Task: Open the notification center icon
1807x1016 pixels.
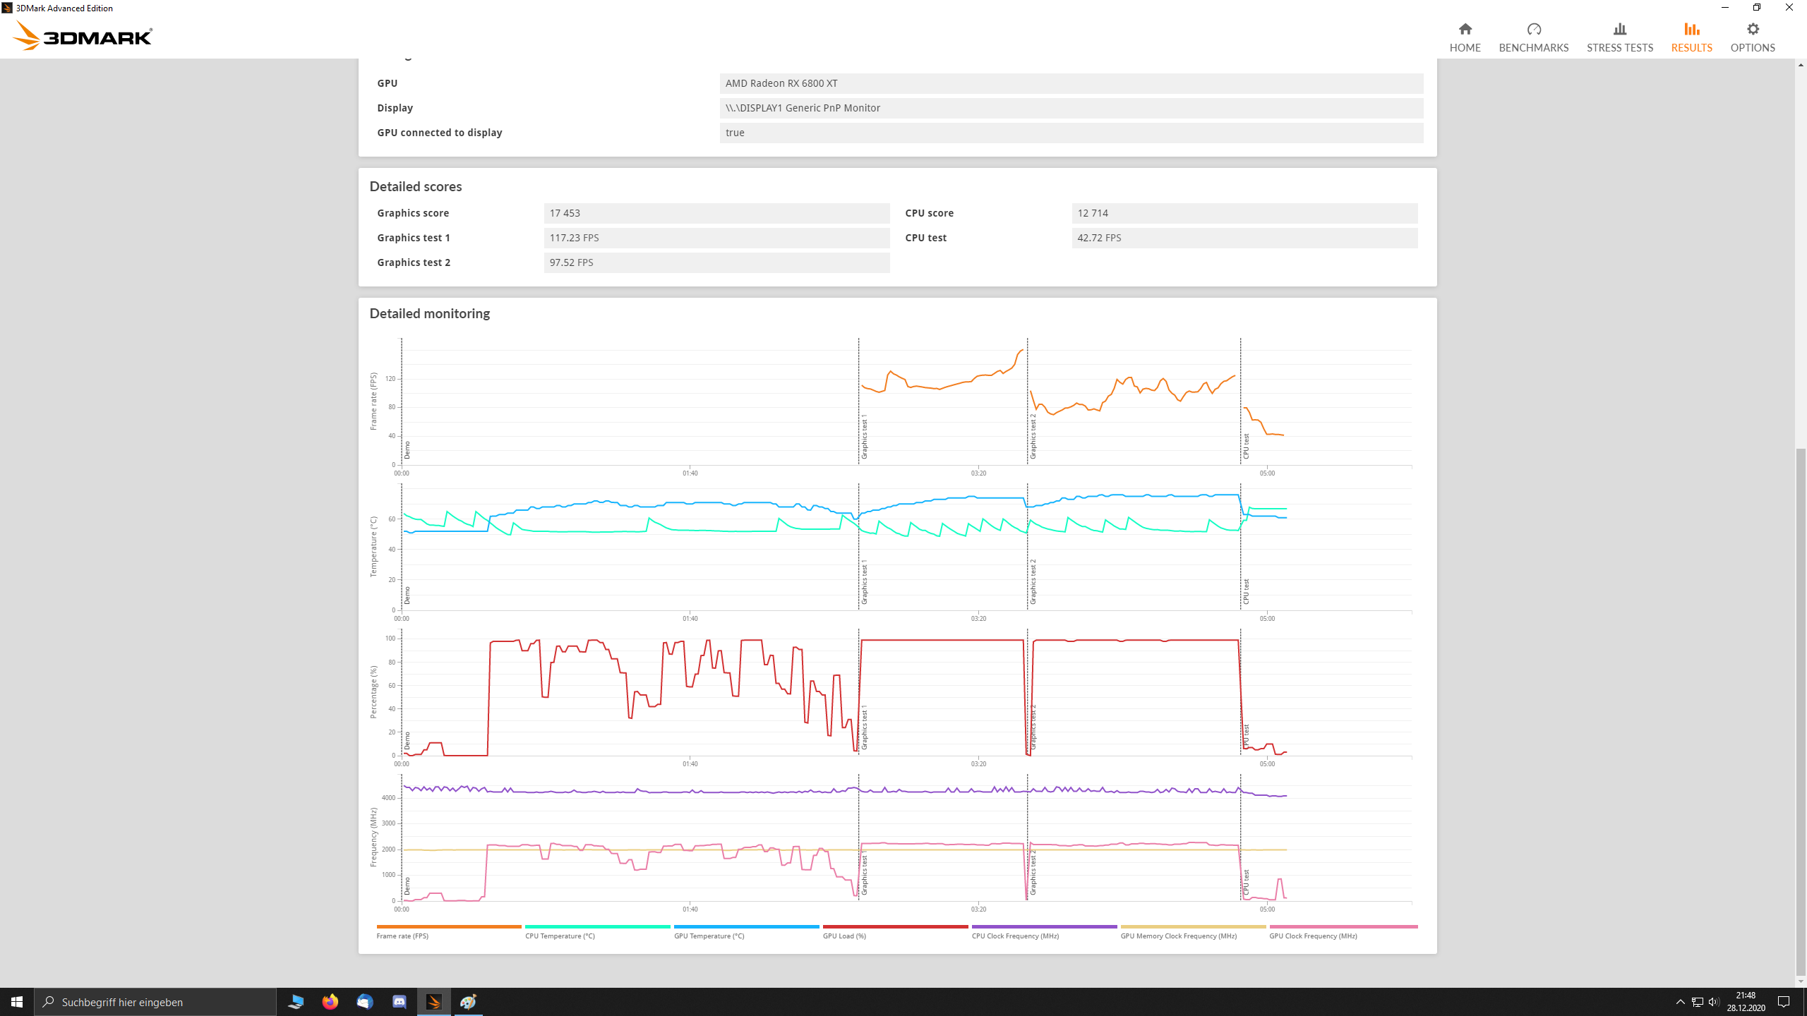Action: coord(1784,1002)
